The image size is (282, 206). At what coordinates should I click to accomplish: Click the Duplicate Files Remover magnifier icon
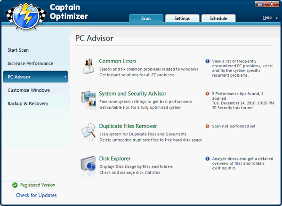[x=89, y=131]
